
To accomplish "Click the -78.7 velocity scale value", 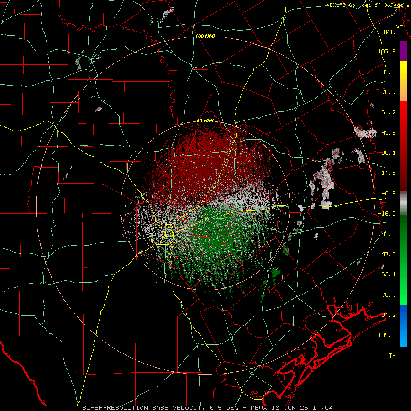I will point(387,295).
